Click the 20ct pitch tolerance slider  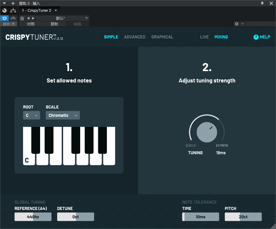point(243,217)
